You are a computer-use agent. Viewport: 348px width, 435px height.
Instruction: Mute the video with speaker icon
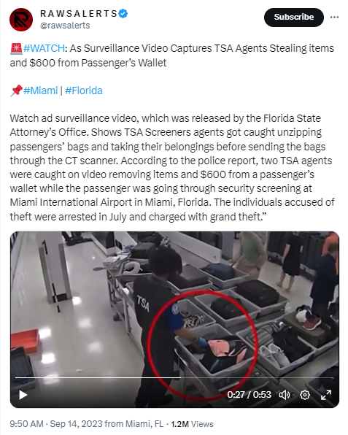click(x=285, y=395)
